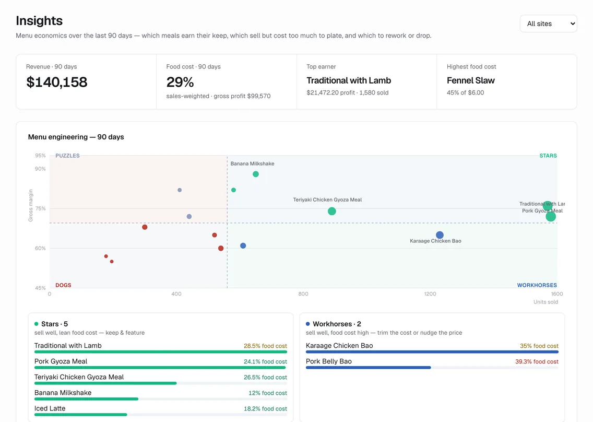Click the 'Fennel Slaw' highest food cost value

click(x=470, y=80)
